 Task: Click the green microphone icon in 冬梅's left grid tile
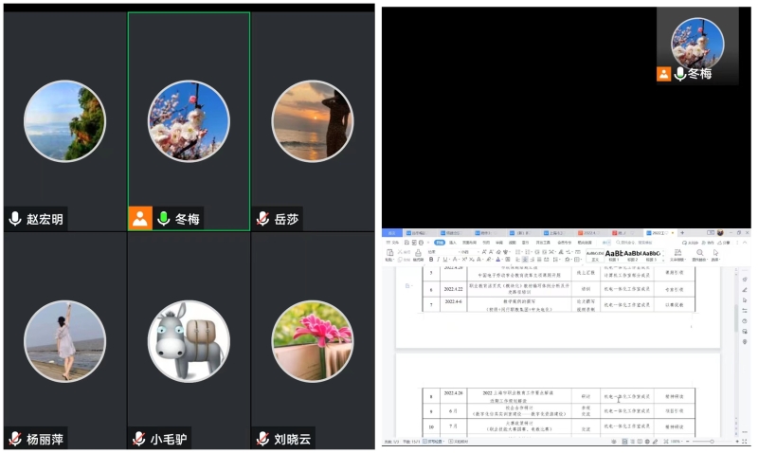coord(163,219)
